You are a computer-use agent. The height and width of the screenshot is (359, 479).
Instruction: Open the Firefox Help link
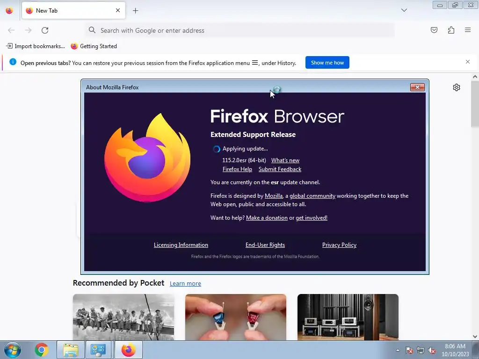tap(237, 169)
